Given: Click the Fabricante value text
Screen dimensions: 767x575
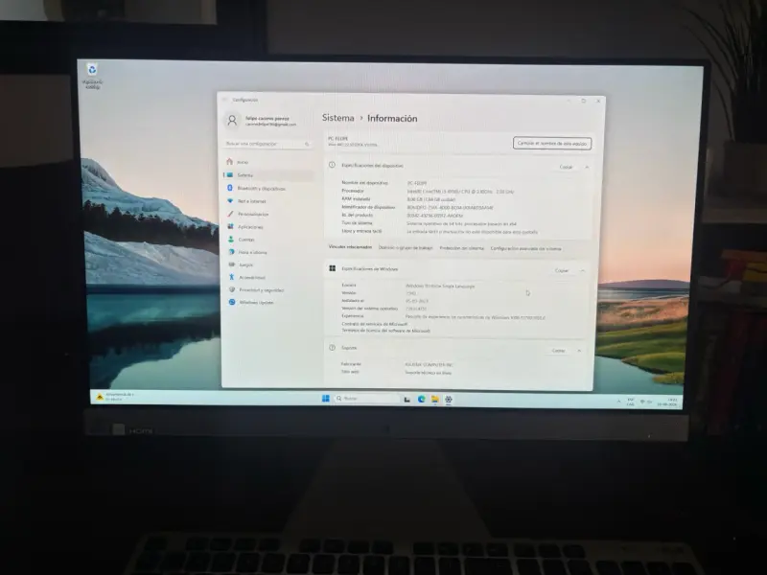Looking at the screenshot, I should (429, 365).
